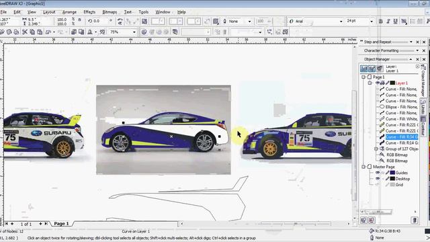The height and width of the screenshot is (242, 430).
Task: Click the Desktop layer color swatch
Action: click(392, 179)
